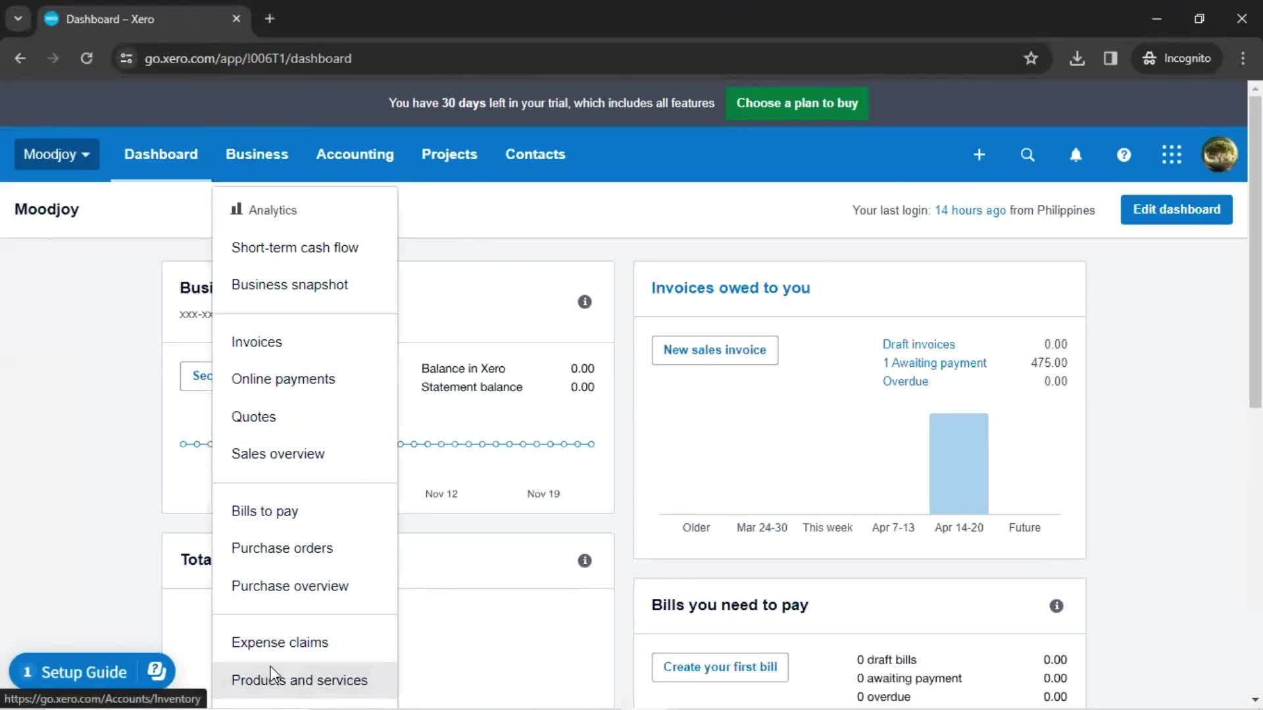
Task: Open the Business menu
Action: coord(257,154)
